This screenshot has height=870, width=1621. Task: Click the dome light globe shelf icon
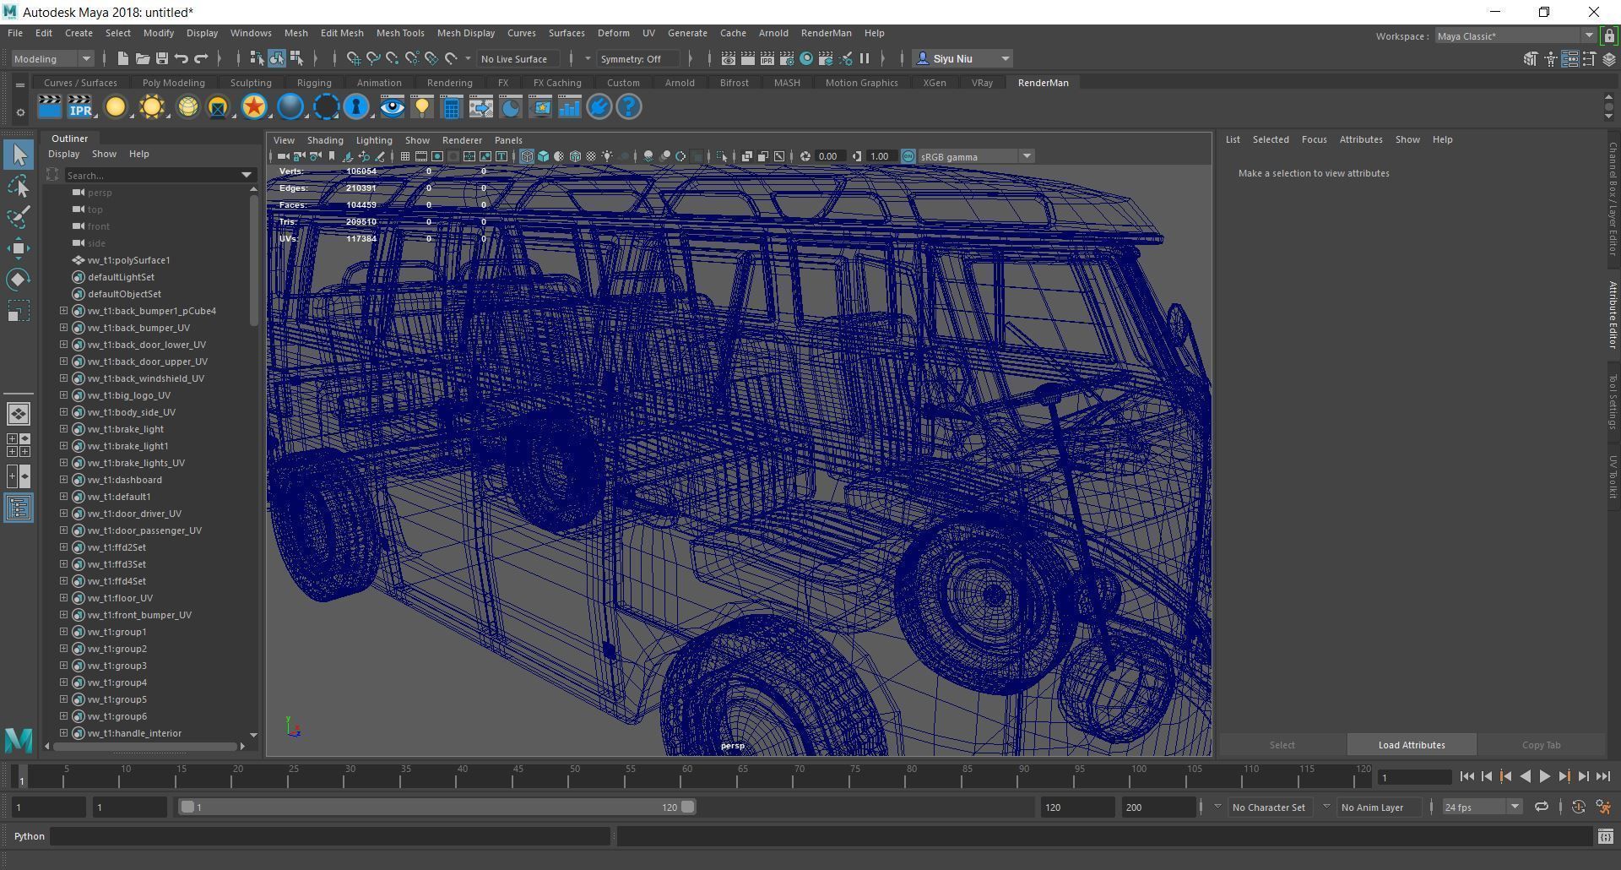pyautogui.click(x=187, y=107)
